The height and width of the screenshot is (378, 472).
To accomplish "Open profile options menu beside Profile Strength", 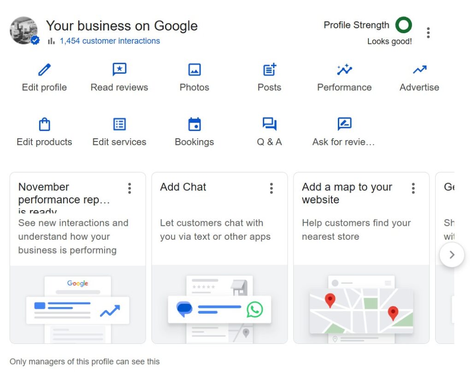I will tap(428, 33).
